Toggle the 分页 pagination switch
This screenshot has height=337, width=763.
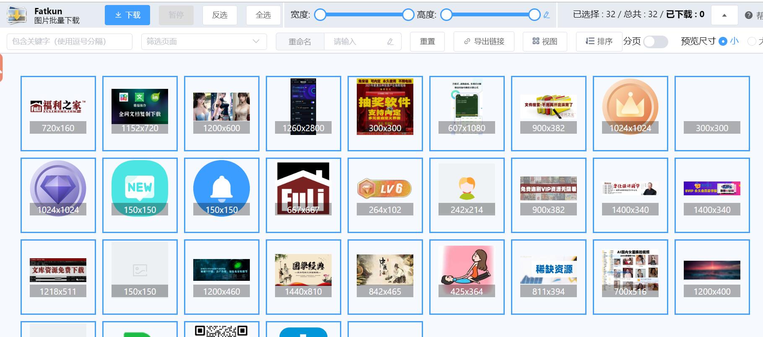click(656, 41)
